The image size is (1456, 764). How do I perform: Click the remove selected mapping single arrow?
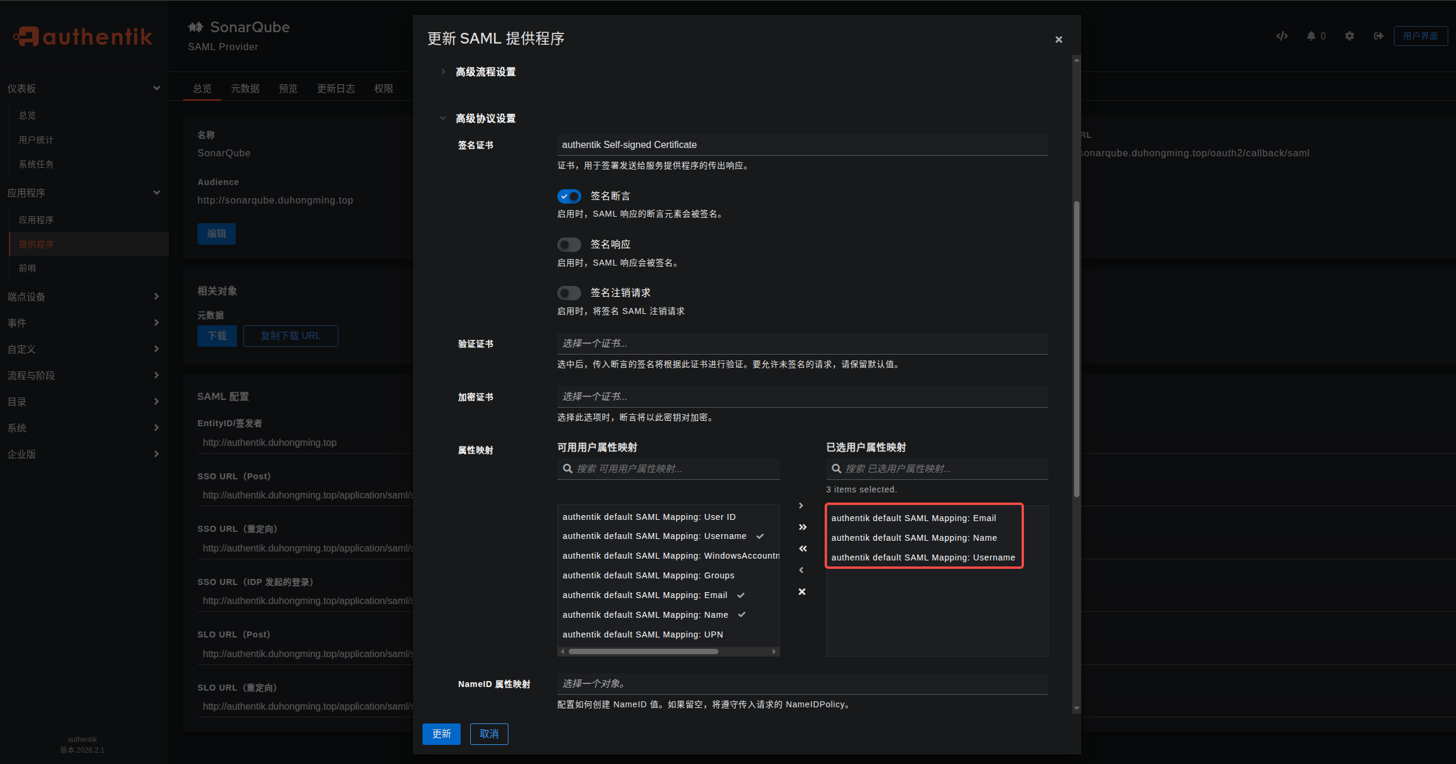pyautogui.click(x=801, y=570)
